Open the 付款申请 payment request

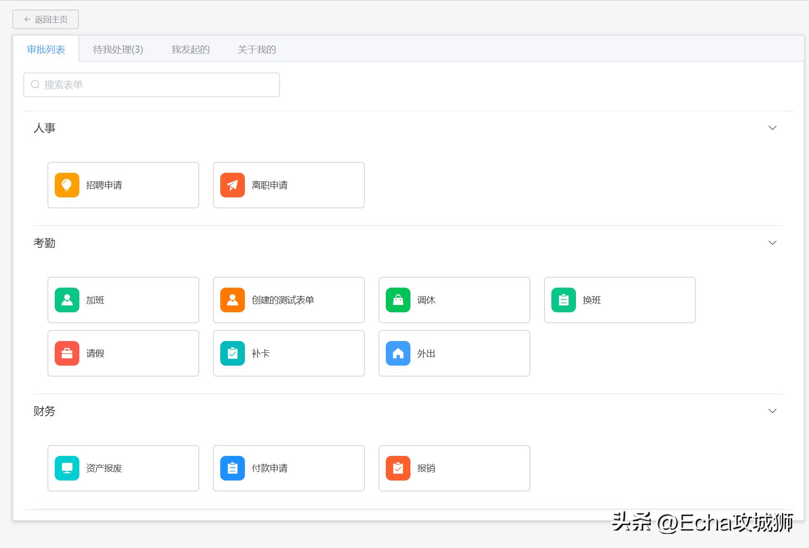[x=288, y=468]
